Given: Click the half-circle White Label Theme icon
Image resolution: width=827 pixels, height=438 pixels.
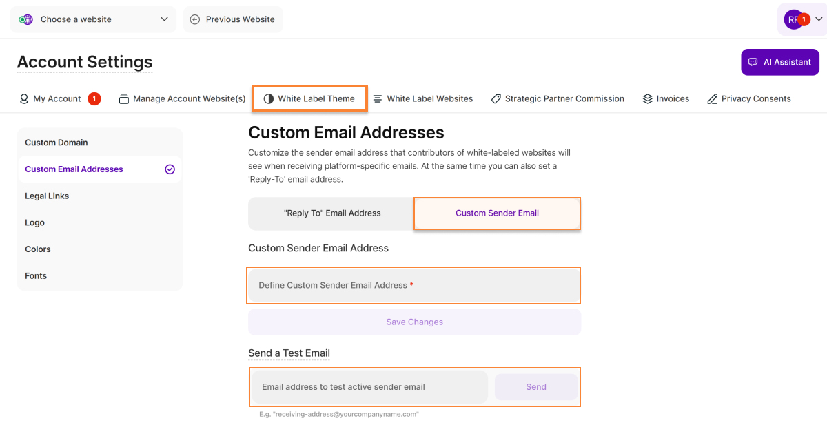Looking at the screenshot, I should click(269, 99).
